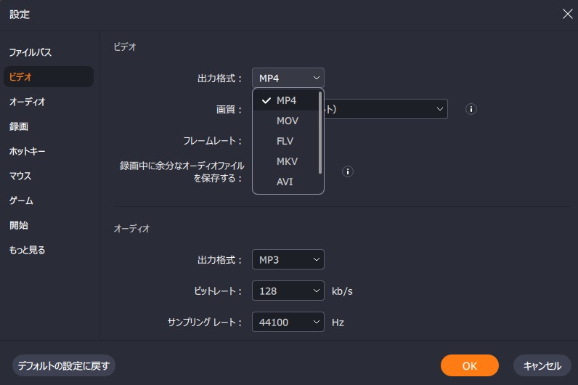
Task: Select the checked MP4 option
Action: coord(286,100)
